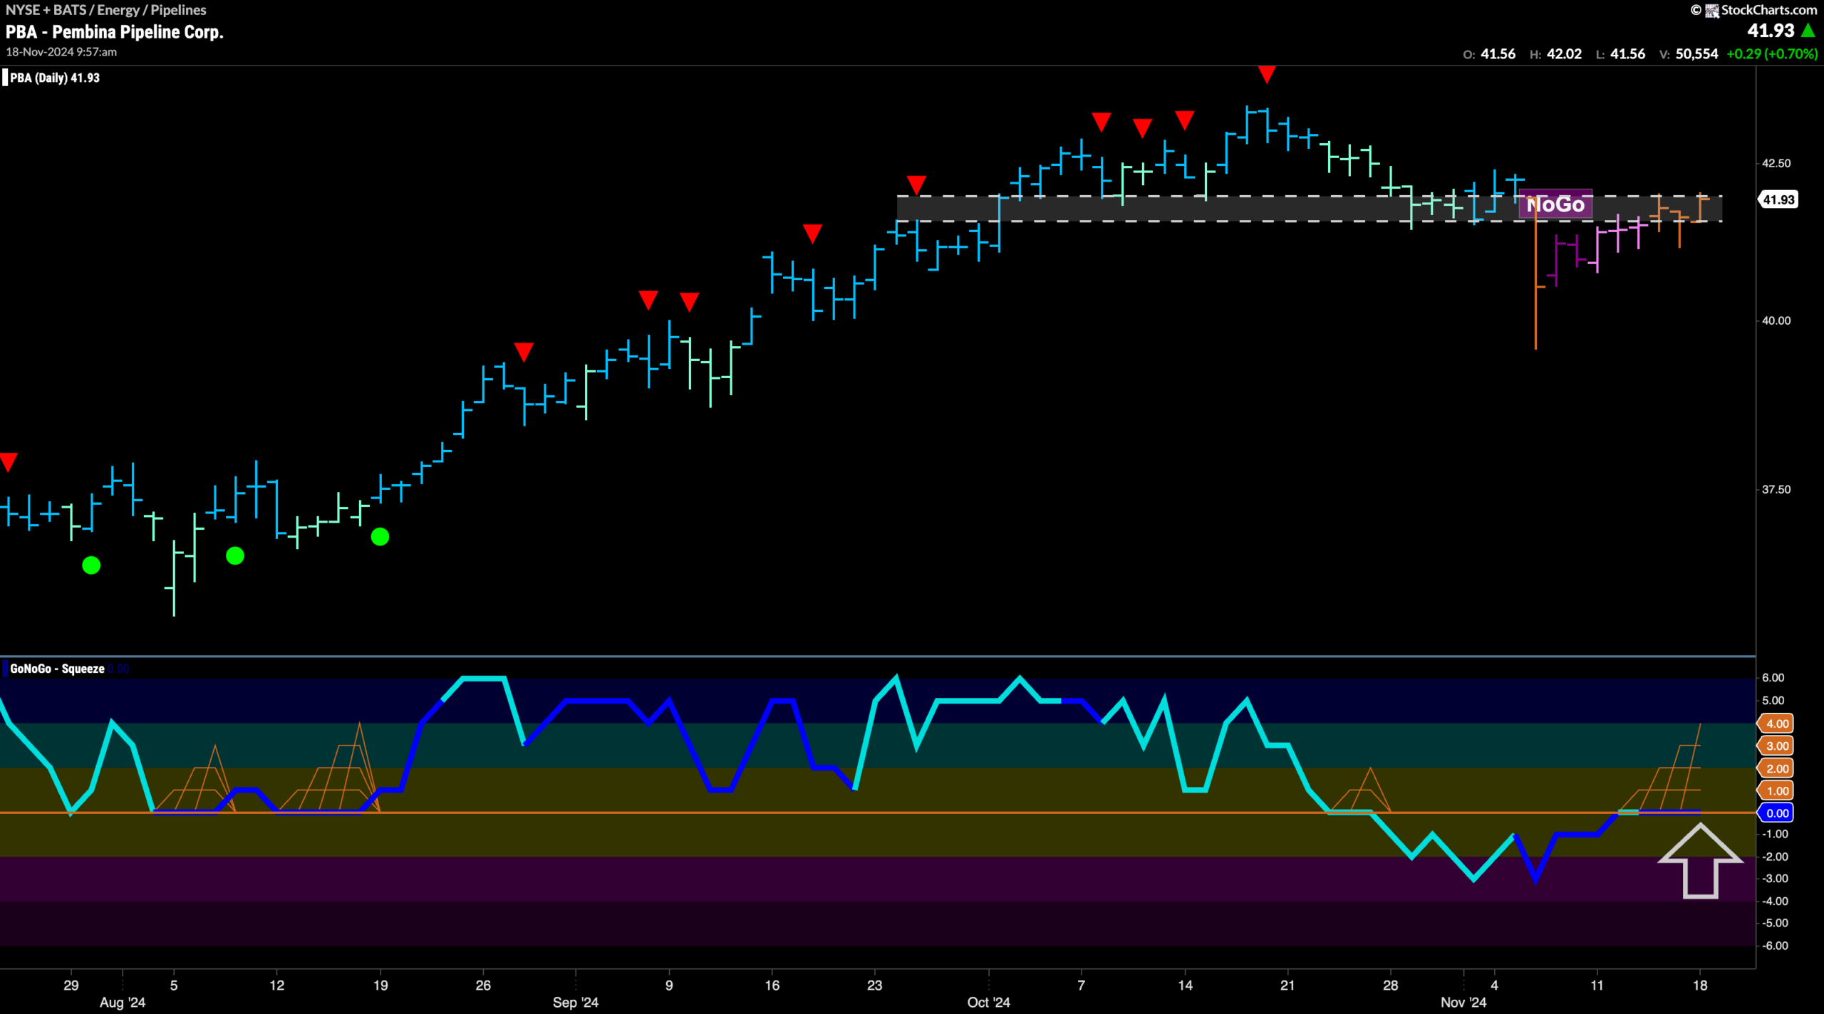Click the middle green dot marker

235,555
